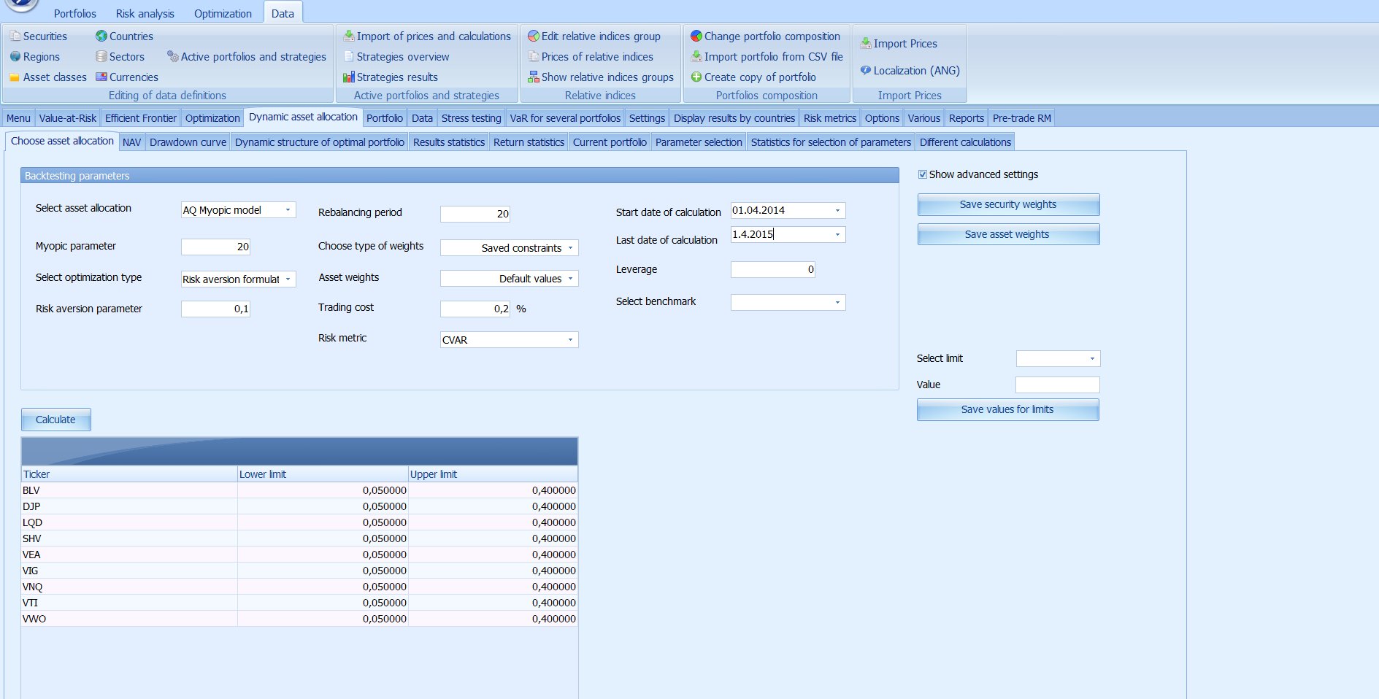Click the Calculate button

pyautogui.click(x=56, y=420)
